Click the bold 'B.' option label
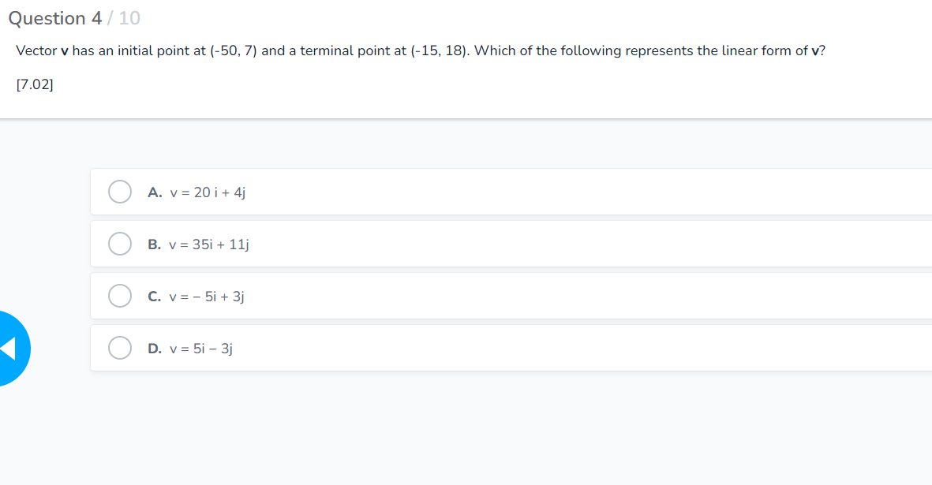Viewport: 932px width, 485px height. 154,244
